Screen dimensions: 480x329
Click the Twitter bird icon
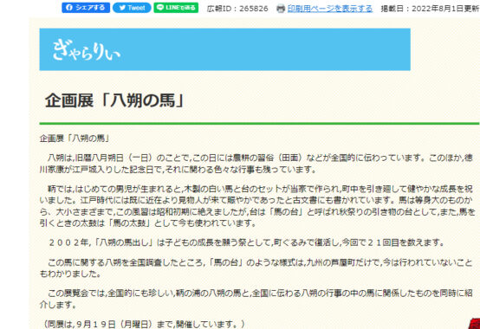pos(122,8)
